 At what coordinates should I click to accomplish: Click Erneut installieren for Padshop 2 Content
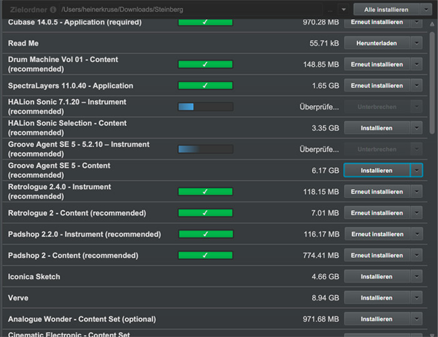click(x=377, y=256)
